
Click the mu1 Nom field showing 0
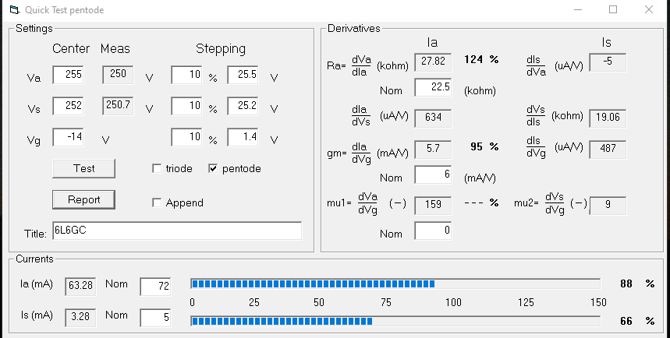(433, 231)
